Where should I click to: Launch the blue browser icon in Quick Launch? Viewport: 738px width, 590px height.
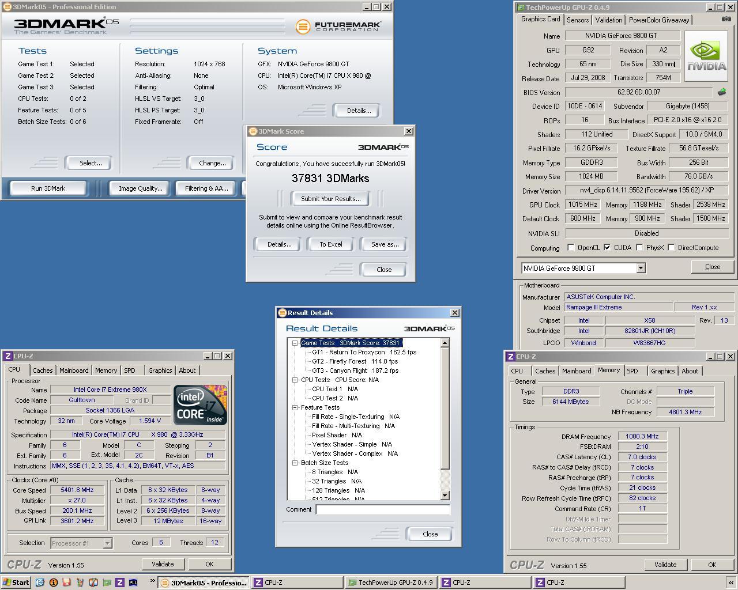coord(40,583)
